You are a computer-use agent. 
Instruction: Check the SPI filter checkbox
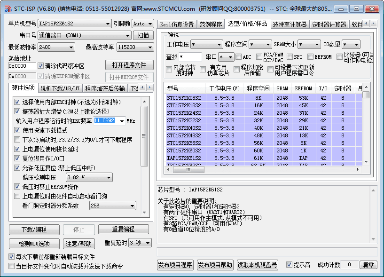290,57
